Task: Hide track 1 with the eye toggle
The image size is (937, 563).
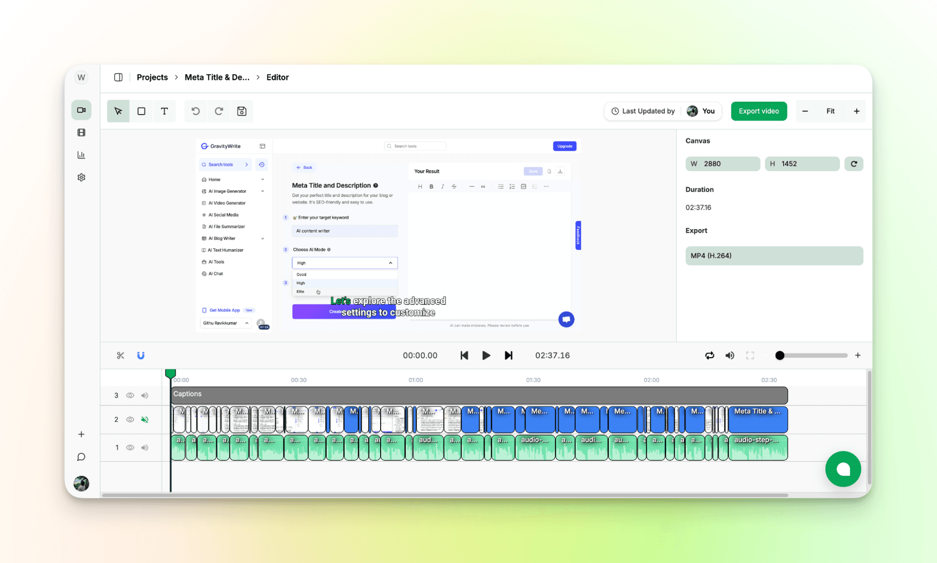Action: 130,447
